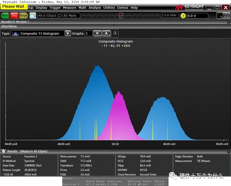Click the tool icon right of trigger level
231x186 pixels.
click(220, 15)
